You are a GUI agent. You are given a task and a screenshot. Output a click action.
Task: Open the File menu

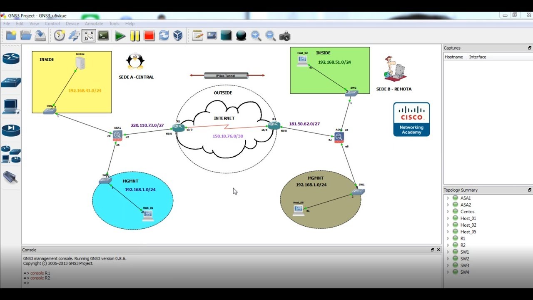click(x=7, y=24)
